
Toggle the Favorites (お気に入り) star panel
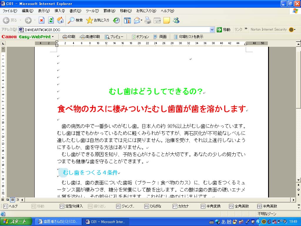click(x=98, y=20)
